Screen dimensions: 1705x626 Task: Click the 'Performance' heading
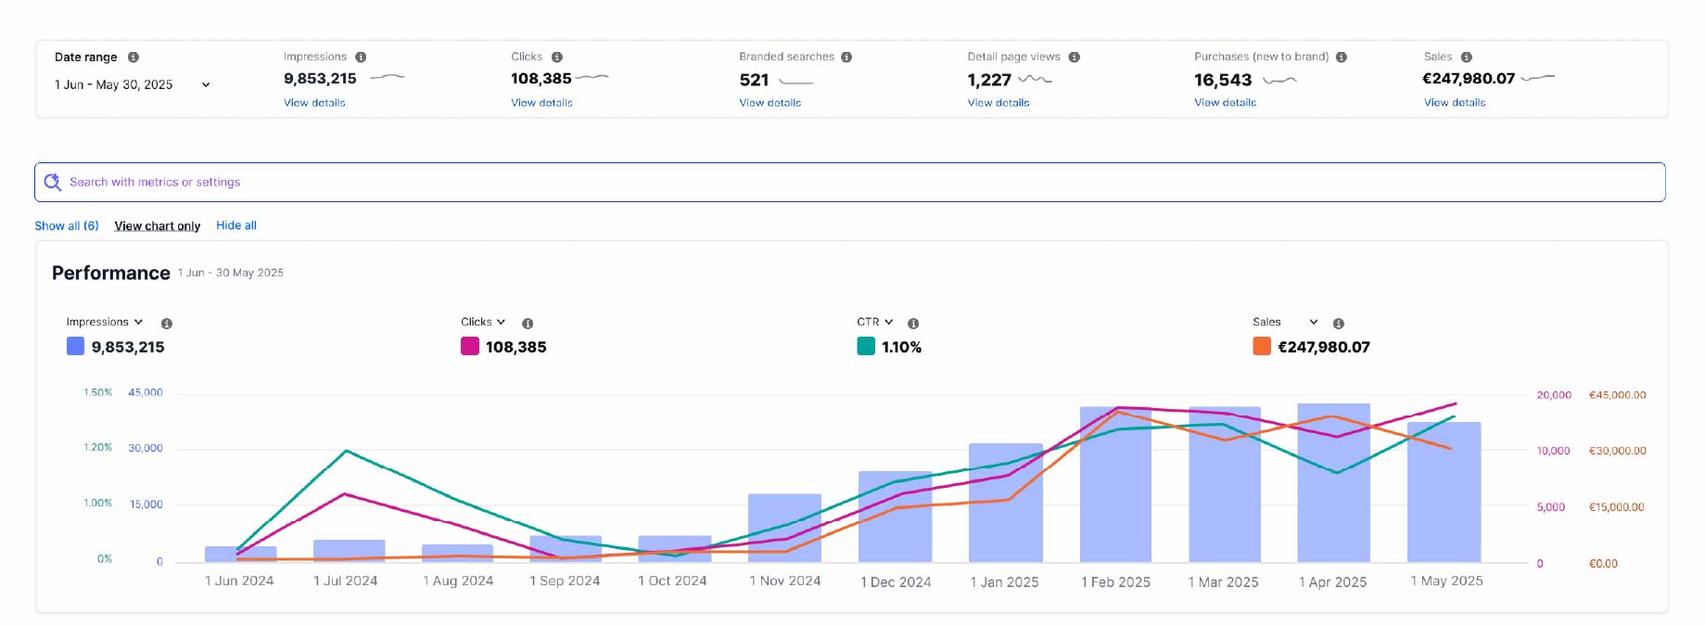pos(110,273)
